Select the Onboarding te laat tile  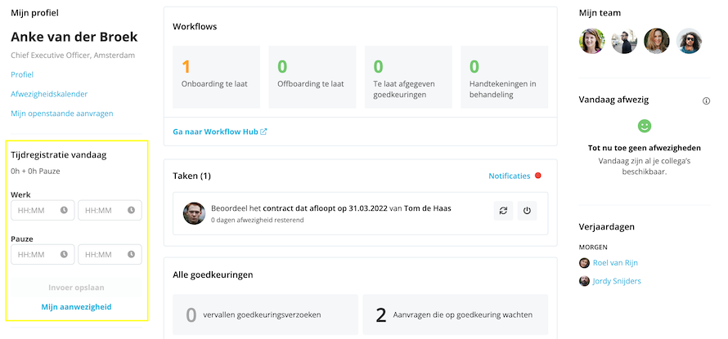coord(216,77)
